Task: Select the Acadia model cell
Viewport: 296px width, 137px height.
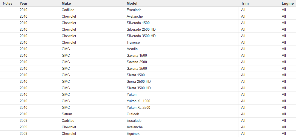Action: [181, 49]
